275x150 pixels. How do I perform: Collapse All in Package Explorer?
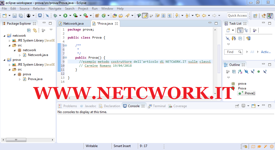coord(29,31)
